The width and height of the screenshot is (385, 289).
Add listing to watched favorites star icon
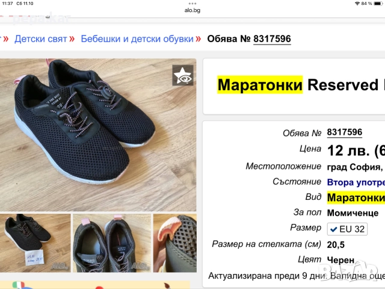click(x=183, y=75)
